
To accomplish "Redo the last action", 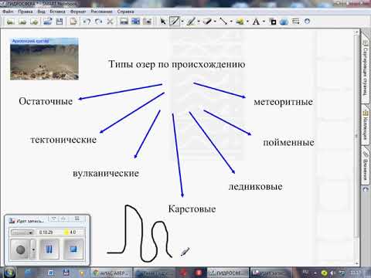I will (x=98, y=22).
